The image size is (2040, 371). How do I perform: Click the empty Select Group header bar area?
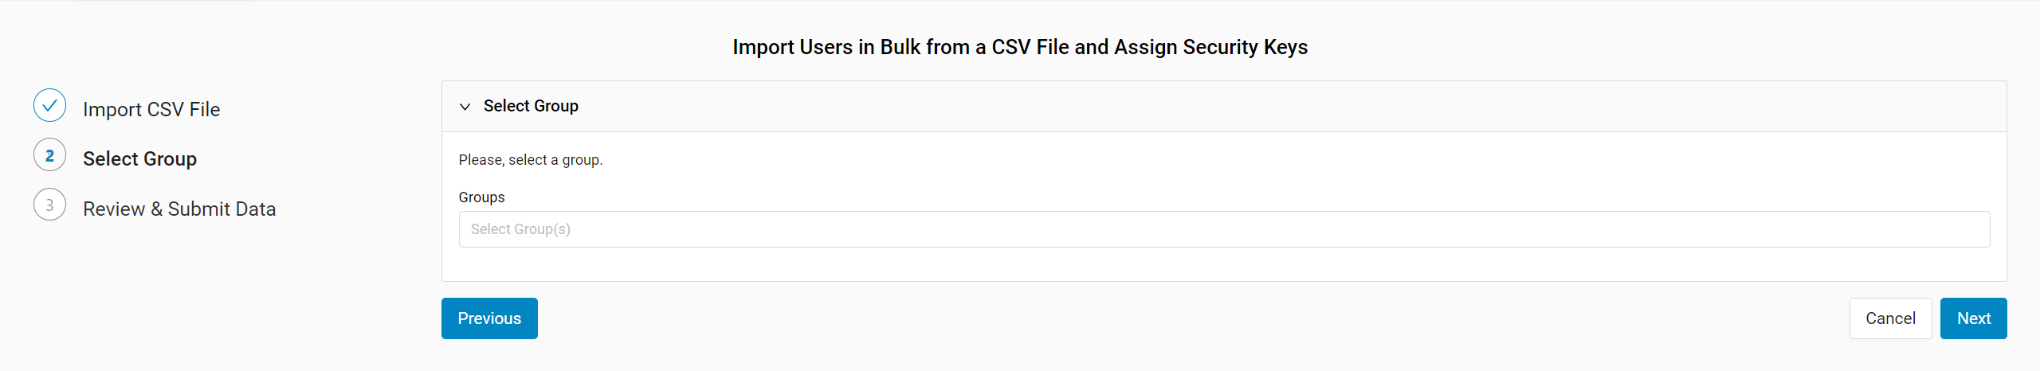1275,106
